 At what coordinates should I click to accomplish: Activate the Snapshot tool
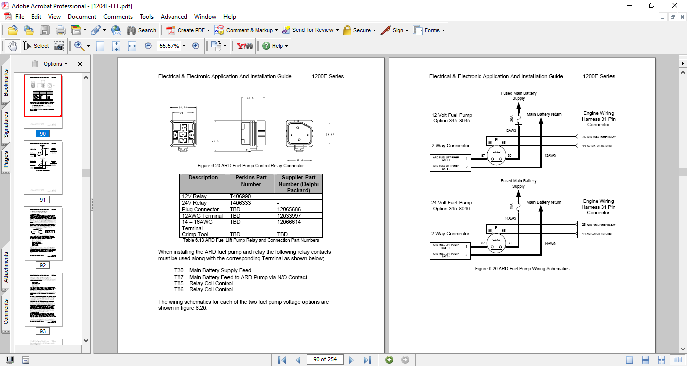58,45
